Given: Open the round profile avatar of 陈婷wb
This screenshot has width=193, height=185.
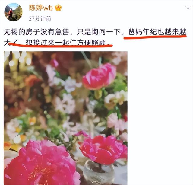Looking at the screenshot, I should [x=13, y=12].
